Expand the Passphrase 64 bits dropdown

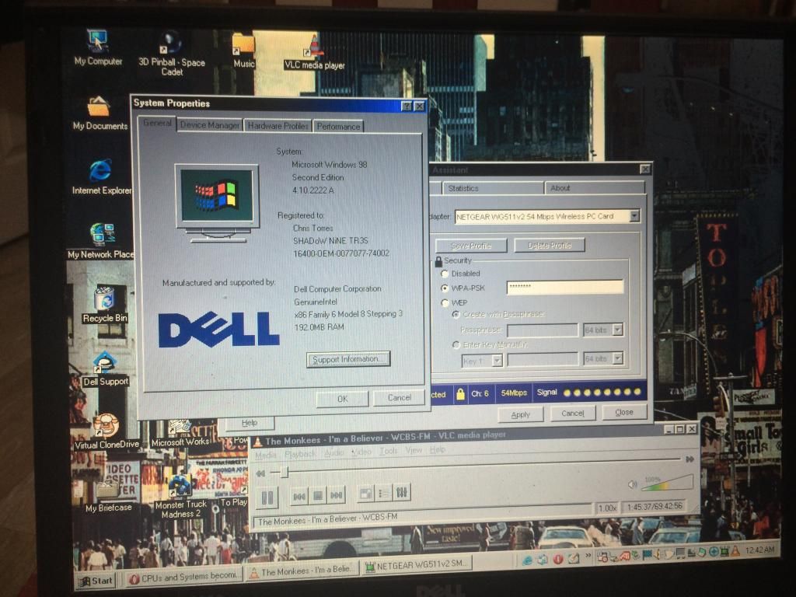point(617,330)
